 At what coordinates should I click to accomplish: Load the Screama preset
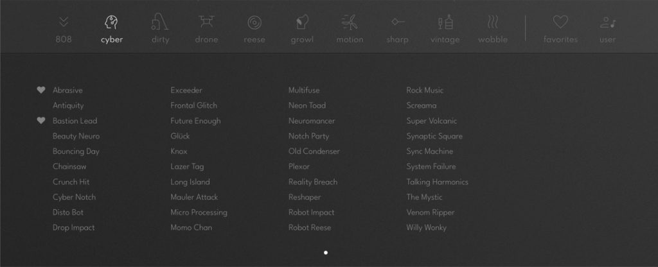point(422,106)
